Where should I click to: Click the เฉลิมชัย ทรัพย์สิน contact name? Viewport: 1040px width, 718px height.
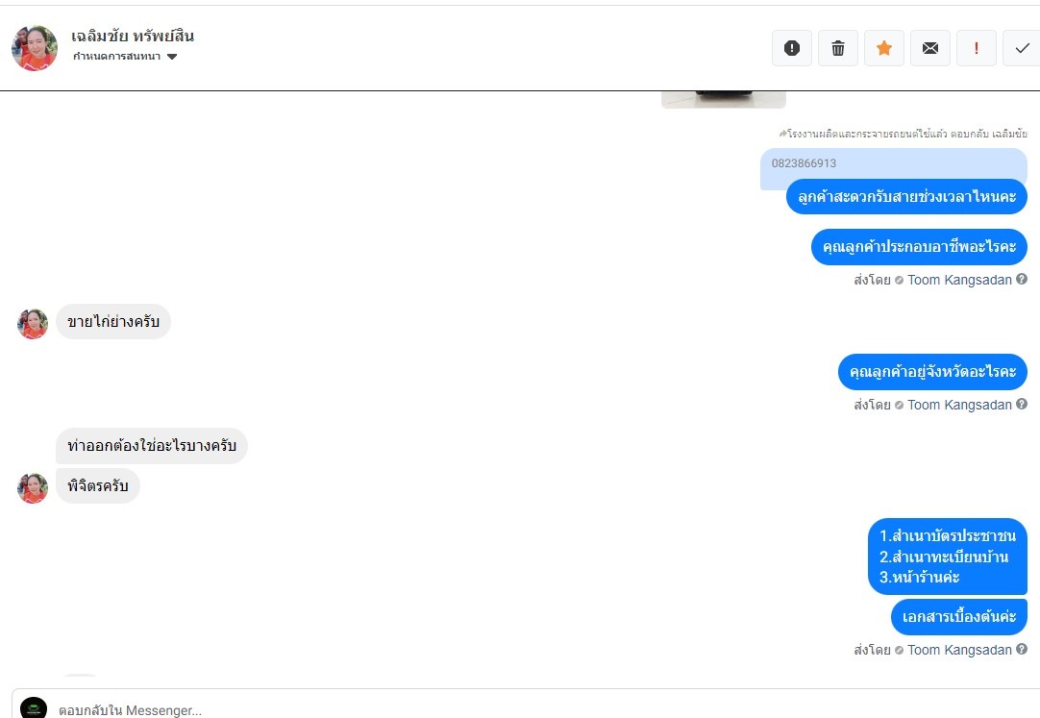[x=133, y=36]
